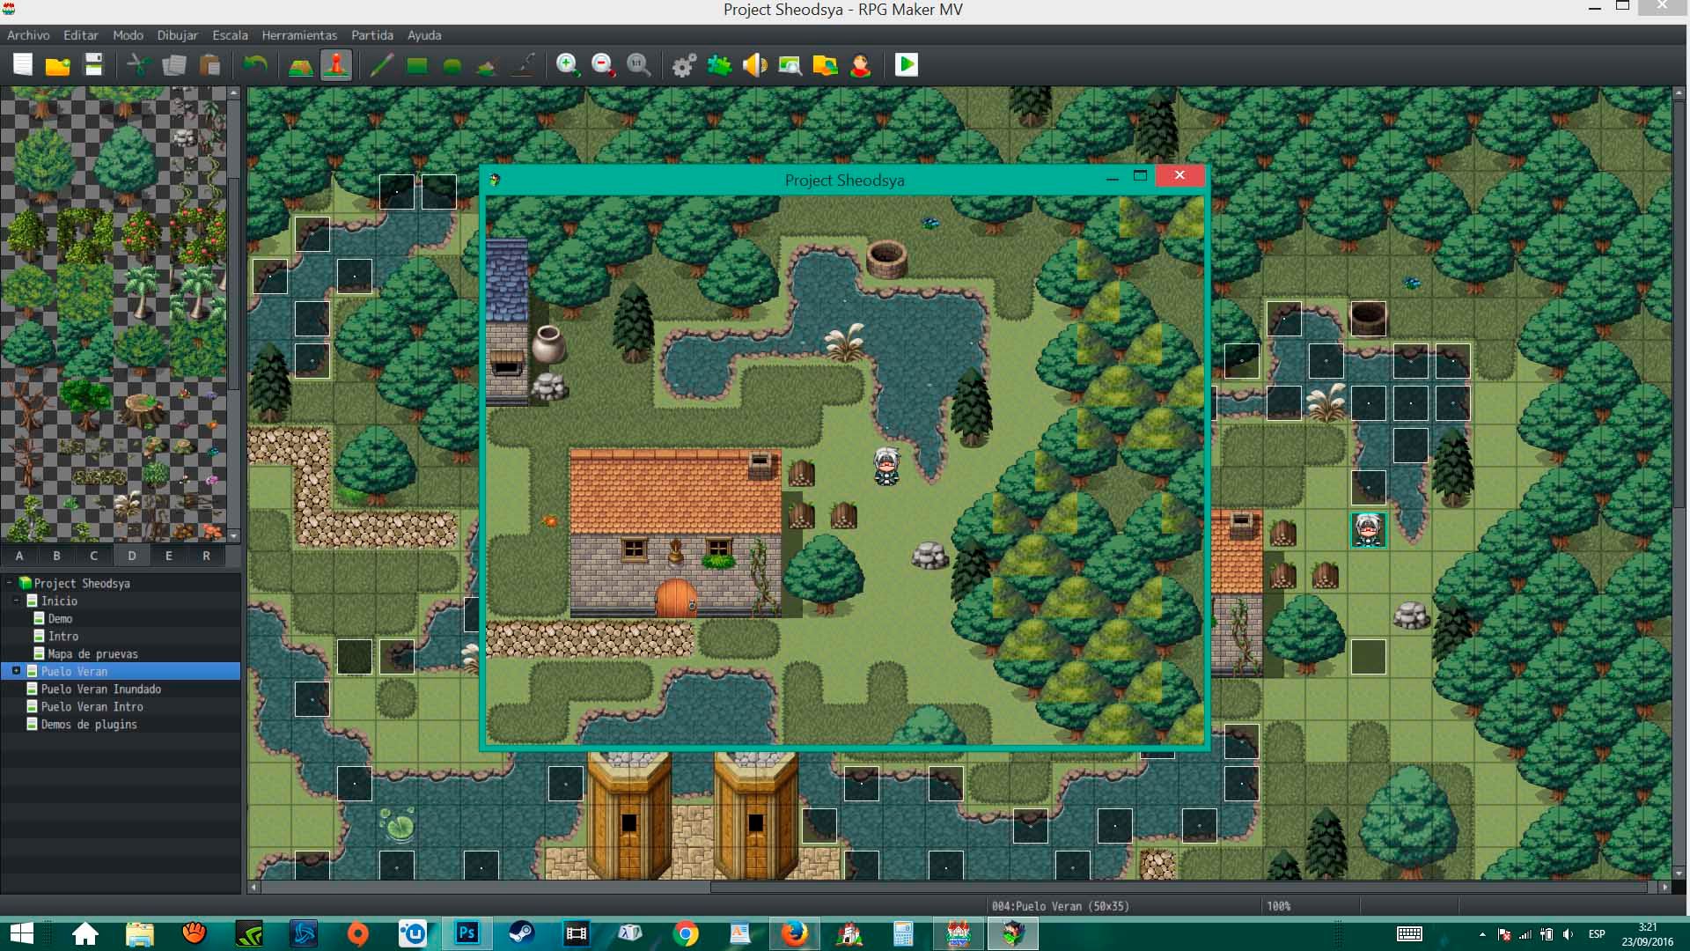This screenshot has height=951, width=1690.
Task: Open the Editar menu
Action: tap(80, 35)
